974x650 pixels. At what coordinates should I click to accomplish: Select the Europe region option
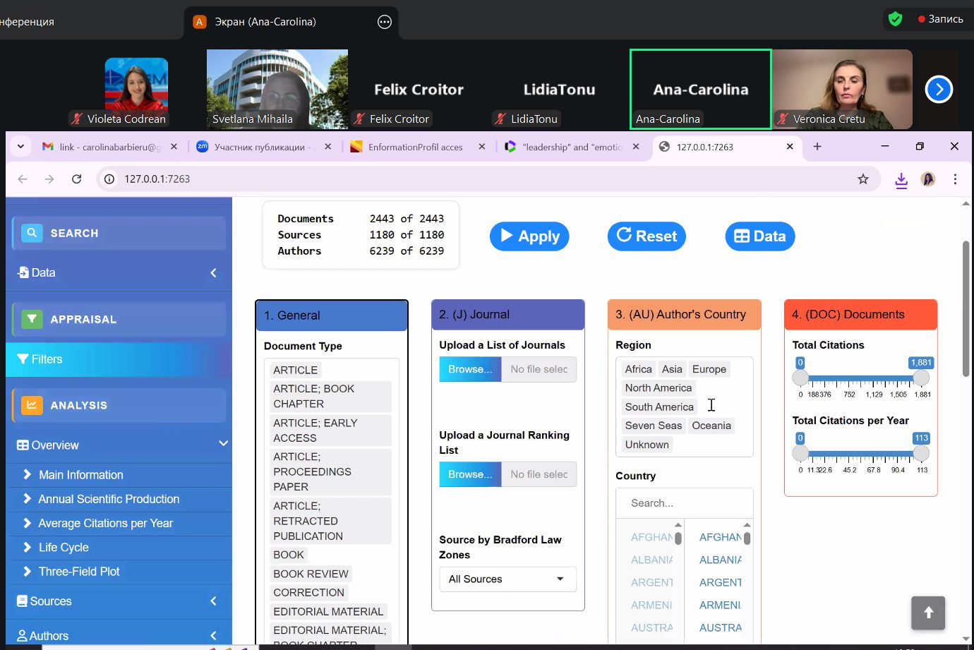click(x=709, y=369)
